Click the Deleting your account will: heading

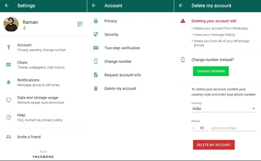[x=214, y=21]
